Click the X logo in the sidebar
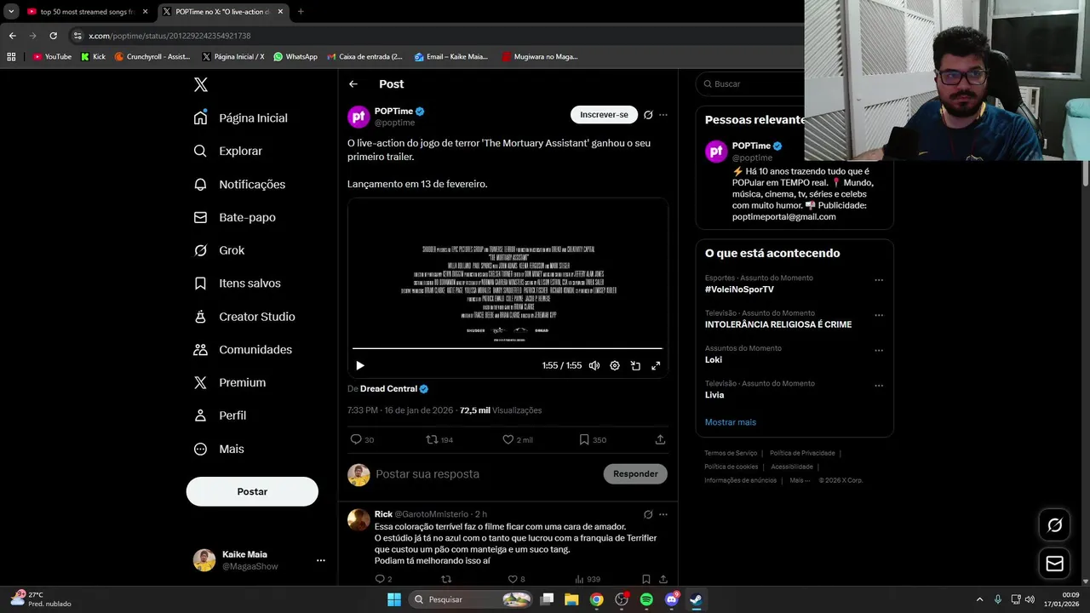Screen dimensions: 1090x613 point(201,84)
